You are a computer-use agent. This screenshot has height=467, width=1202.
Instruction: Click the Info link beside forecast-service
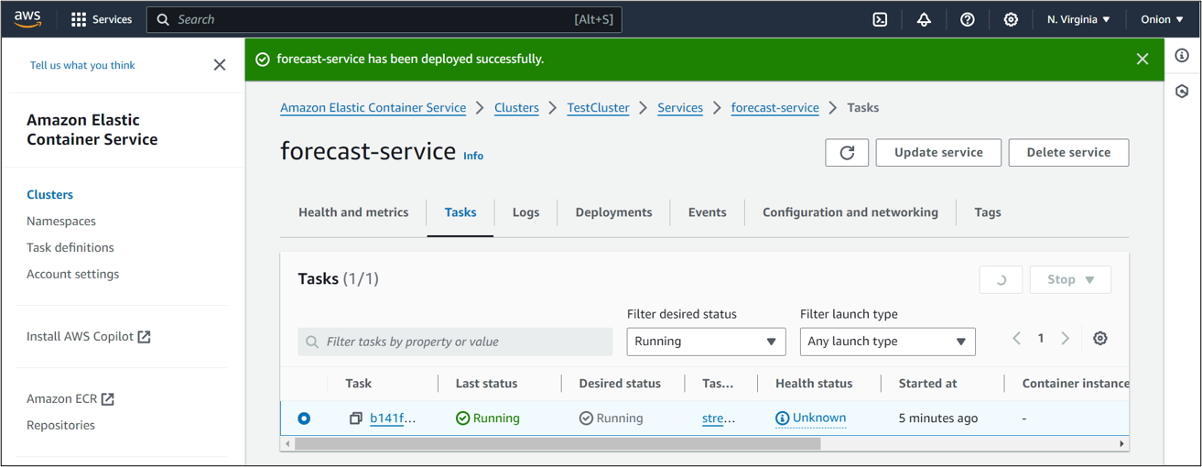(x=473, y=156)
